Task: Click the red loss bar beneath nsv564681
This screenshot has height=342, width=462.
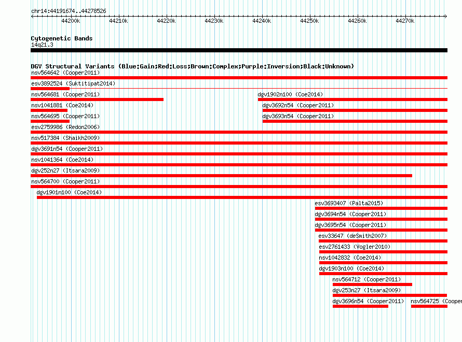Action: tap(97, 99)
